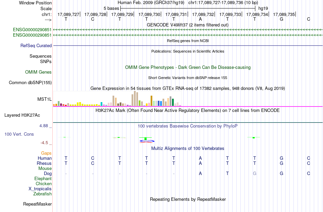This screenshot has height=212, width=323.
Task: Click the tallest bar in the MST1L expression chart
Action: coord(135,98)
